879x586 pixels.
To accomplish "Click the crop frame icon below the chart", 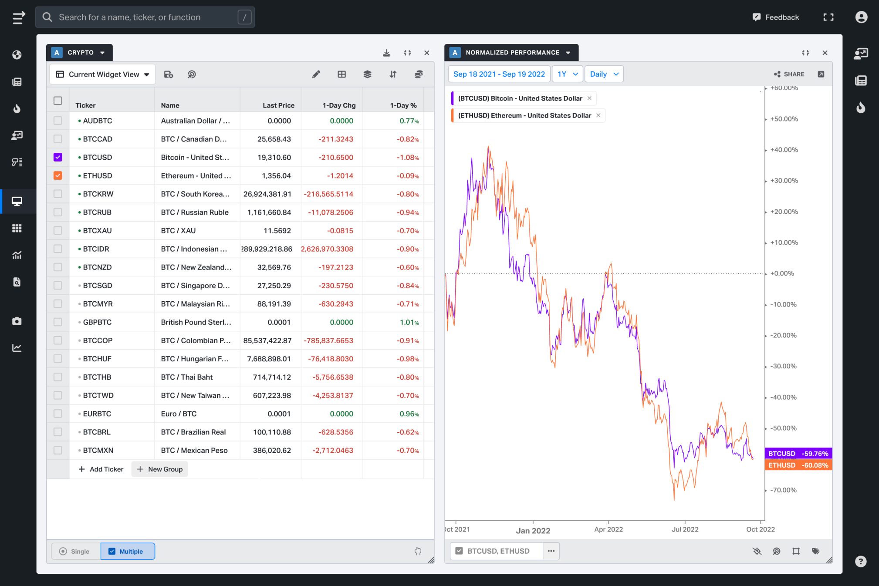I will coord(796,551).
